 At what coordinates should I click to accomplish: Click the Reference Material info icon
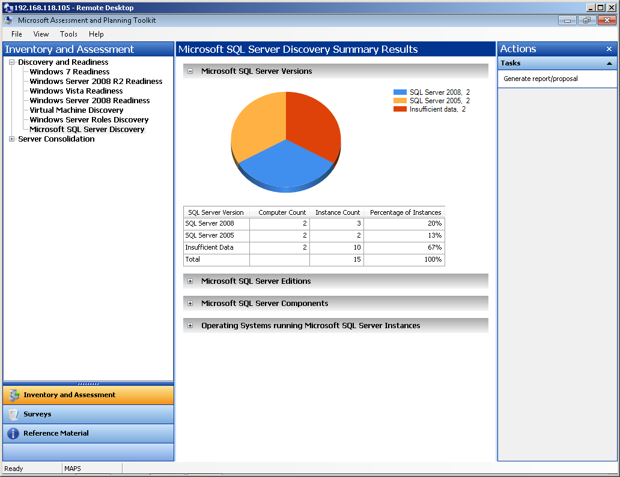[x=13, y=434]
